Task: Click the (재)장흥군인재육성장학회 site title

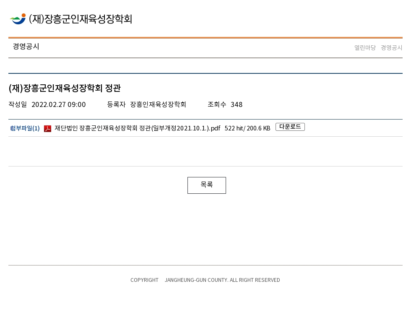Action: tap(80, 19)
